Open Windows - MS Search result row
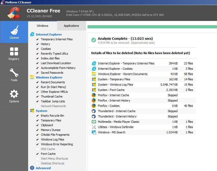This screenshot has height=171, width=217. tap(142, 132)
